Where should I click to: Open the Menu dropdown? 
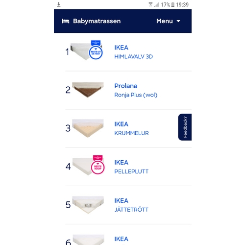click(x=168, y=21)
